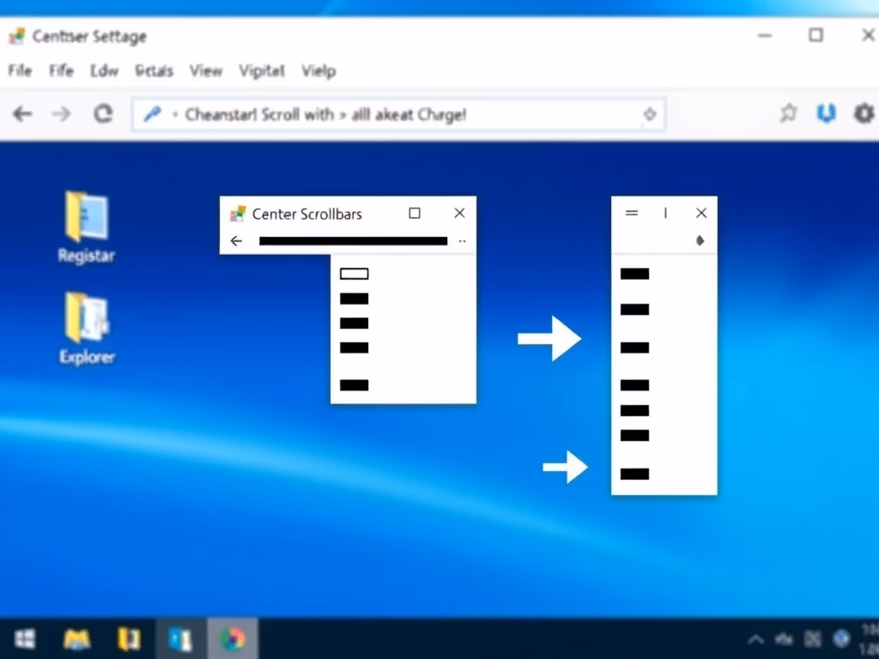Bookmark the page using the star icon
The width and height of the screenshot is (879, 659).
coord(788,113)
